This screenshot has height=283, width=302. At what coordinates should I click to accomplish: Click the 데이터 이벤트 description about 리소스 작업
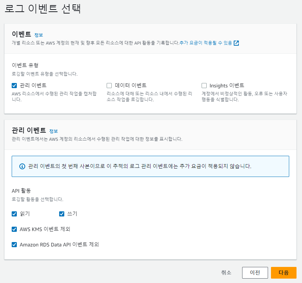149,97
